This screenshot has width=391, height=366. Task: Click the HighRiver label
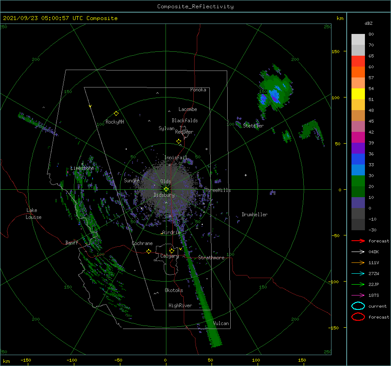point(180,306)
